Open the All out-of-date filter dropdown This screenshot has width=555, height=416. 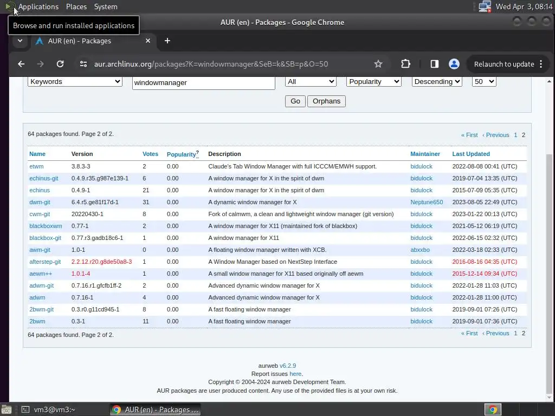(311, 82)
